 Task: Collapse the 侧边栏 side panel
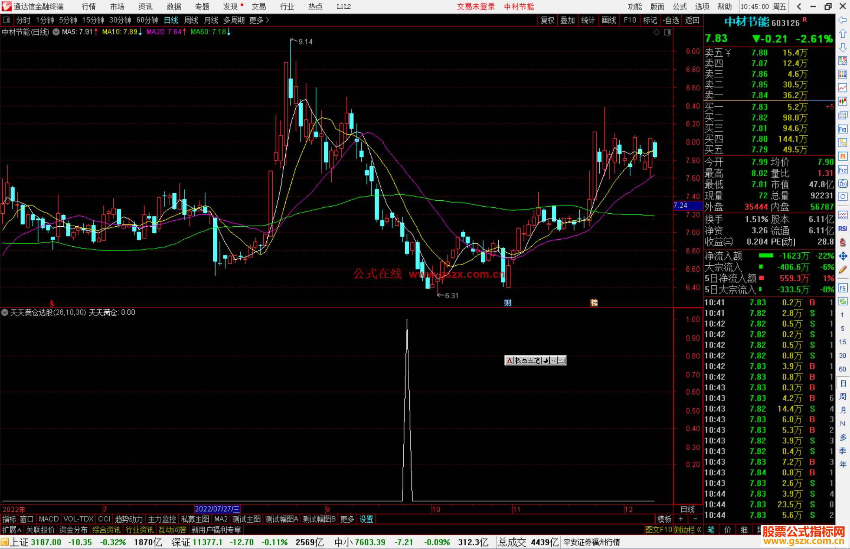(687, 530)
